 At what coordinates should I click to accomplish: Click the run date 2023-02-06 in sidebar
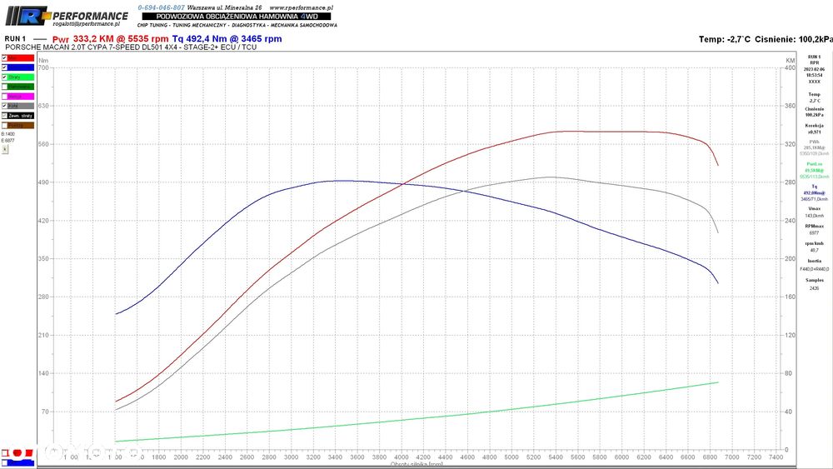tap(815, 69)
